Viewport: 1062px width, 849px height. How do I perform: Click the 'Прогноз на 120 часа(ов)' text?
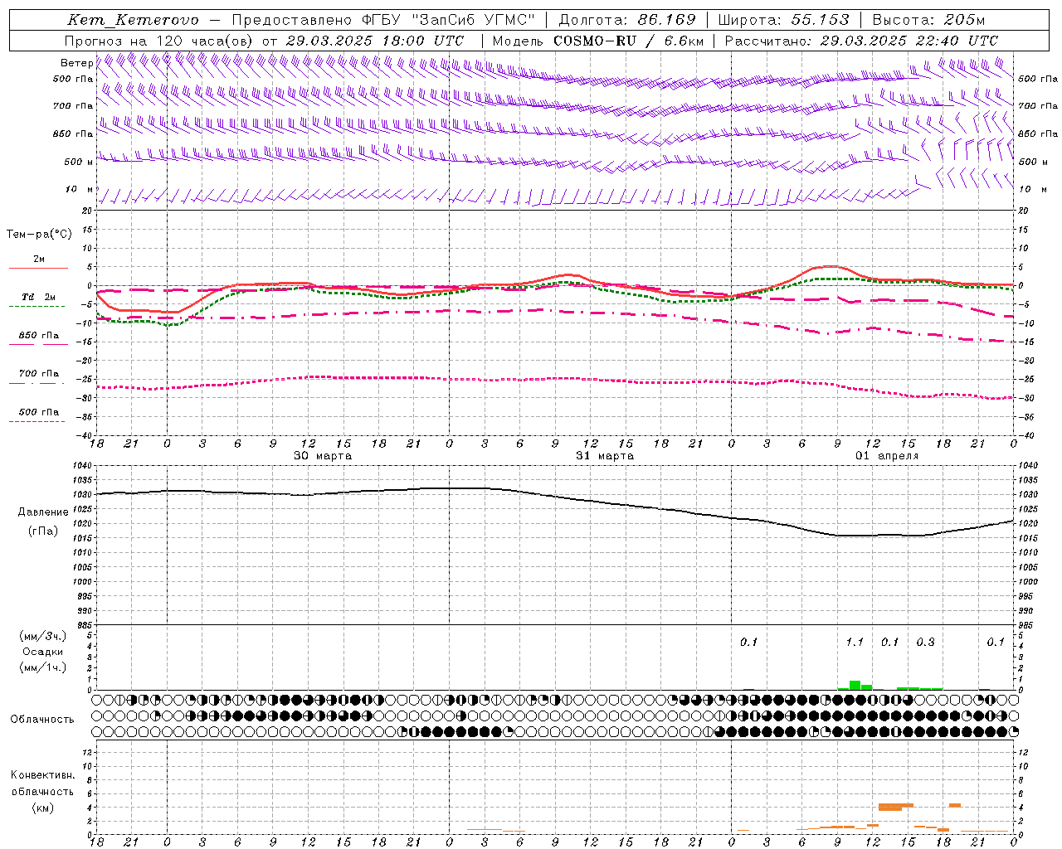pyautogui.click(x=159, y=41)
